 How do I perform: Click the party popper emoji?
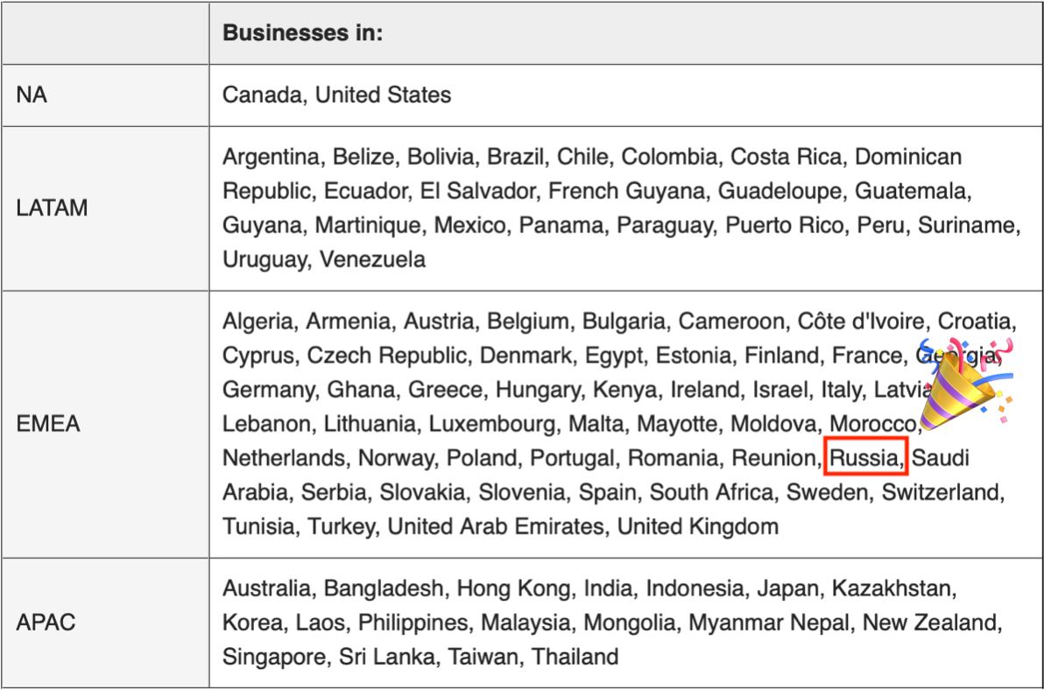click(x=963, y=384)
